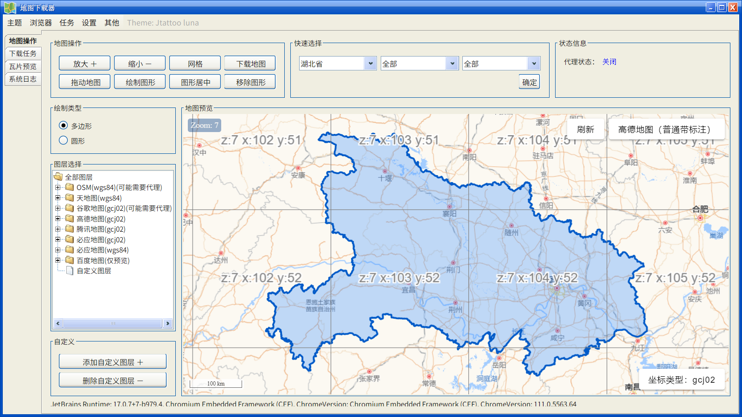The width and height of the screenshot is (742, 417).
Task: Click the 移除图形 remove shape button
Action: click(250, 82)
